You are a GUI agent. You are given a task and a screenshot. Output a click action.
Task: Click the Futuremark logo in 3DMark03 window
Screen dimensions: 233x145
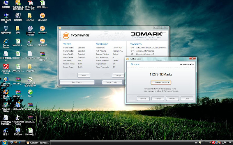click(76, 36)
